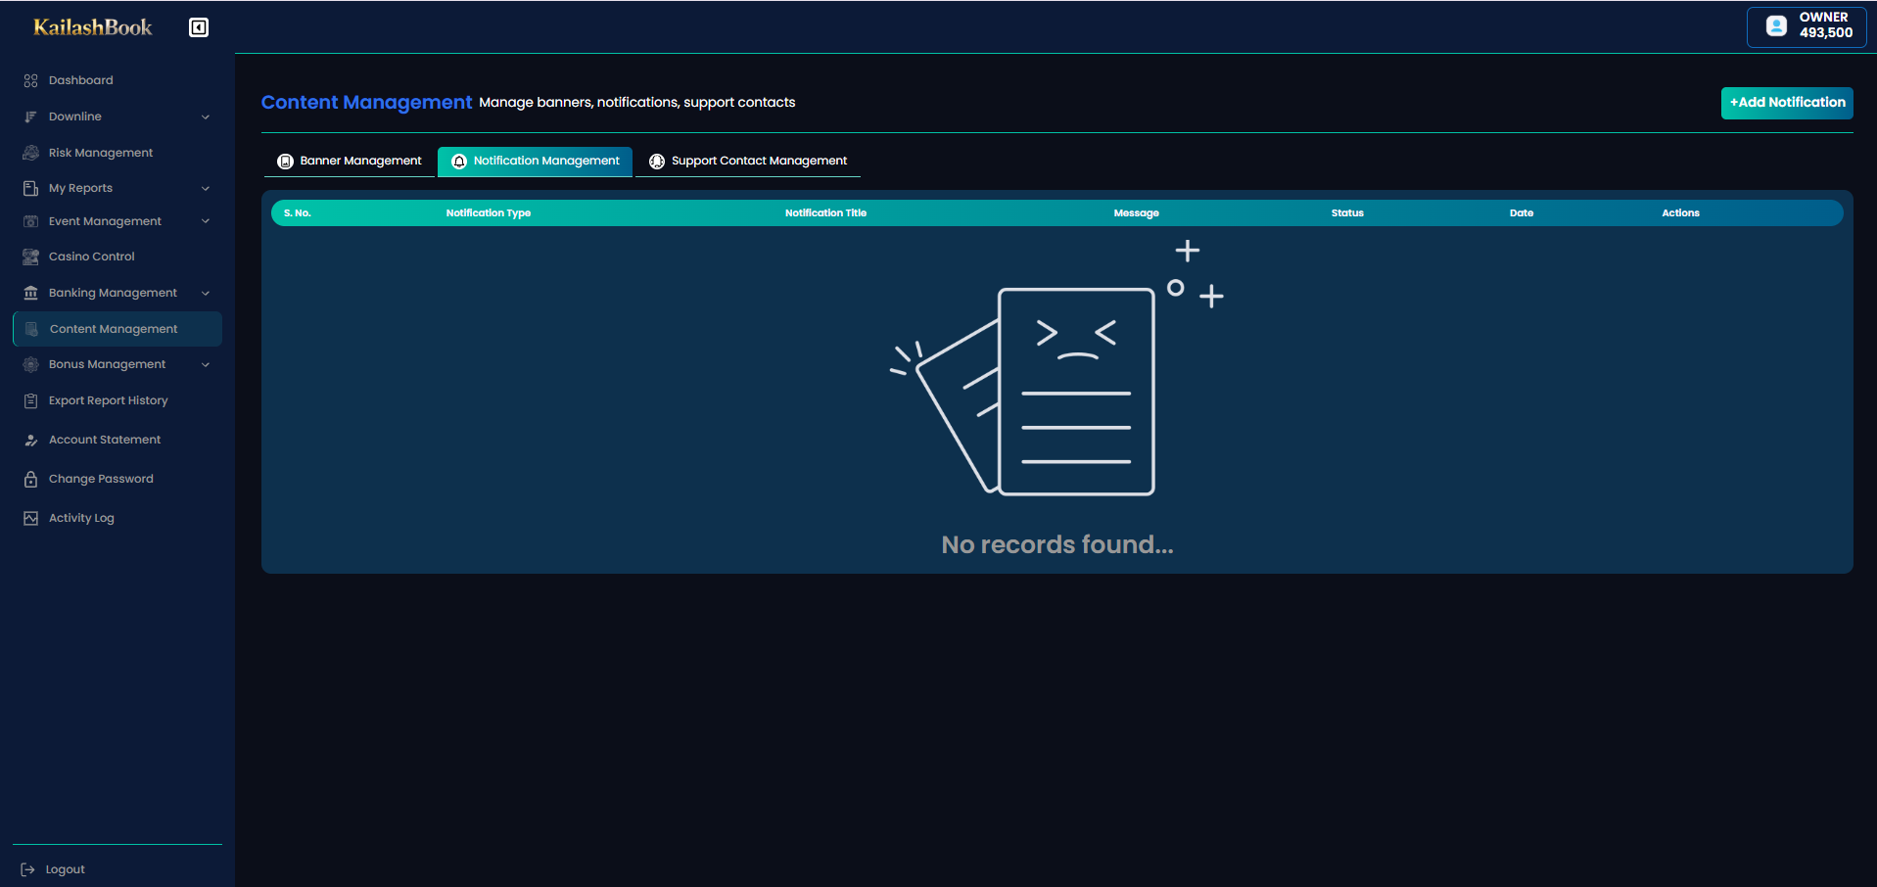Select the Notification Management tab
Viewport: 1877px width, 887px height.
[535, 162]
